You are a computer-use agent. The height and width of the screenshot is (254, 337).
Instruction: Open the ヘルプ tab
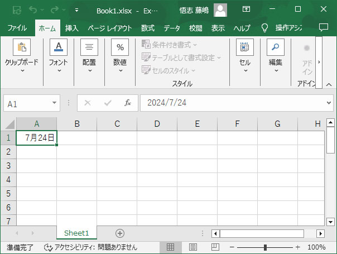[x=242, y=28]
